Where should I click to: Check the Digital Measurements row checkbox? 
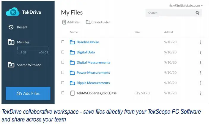(x=63, y=62)
